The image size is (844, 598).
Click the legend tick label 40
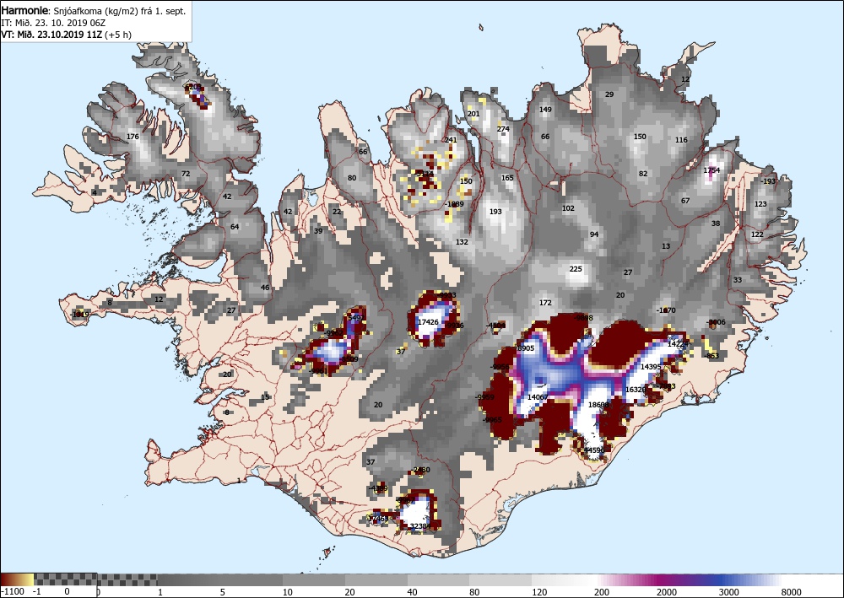coord(413,592)
